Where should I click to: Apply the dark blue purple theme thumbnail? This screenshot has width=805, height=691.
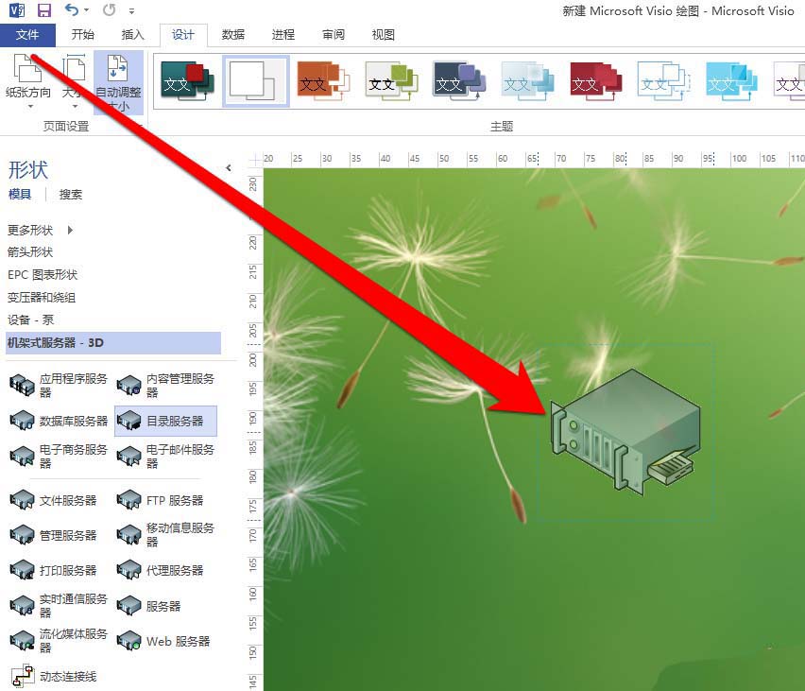click(459, 81)
